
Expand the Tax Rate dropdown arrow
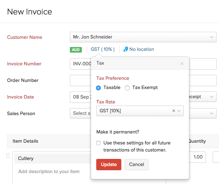point(179,111)
